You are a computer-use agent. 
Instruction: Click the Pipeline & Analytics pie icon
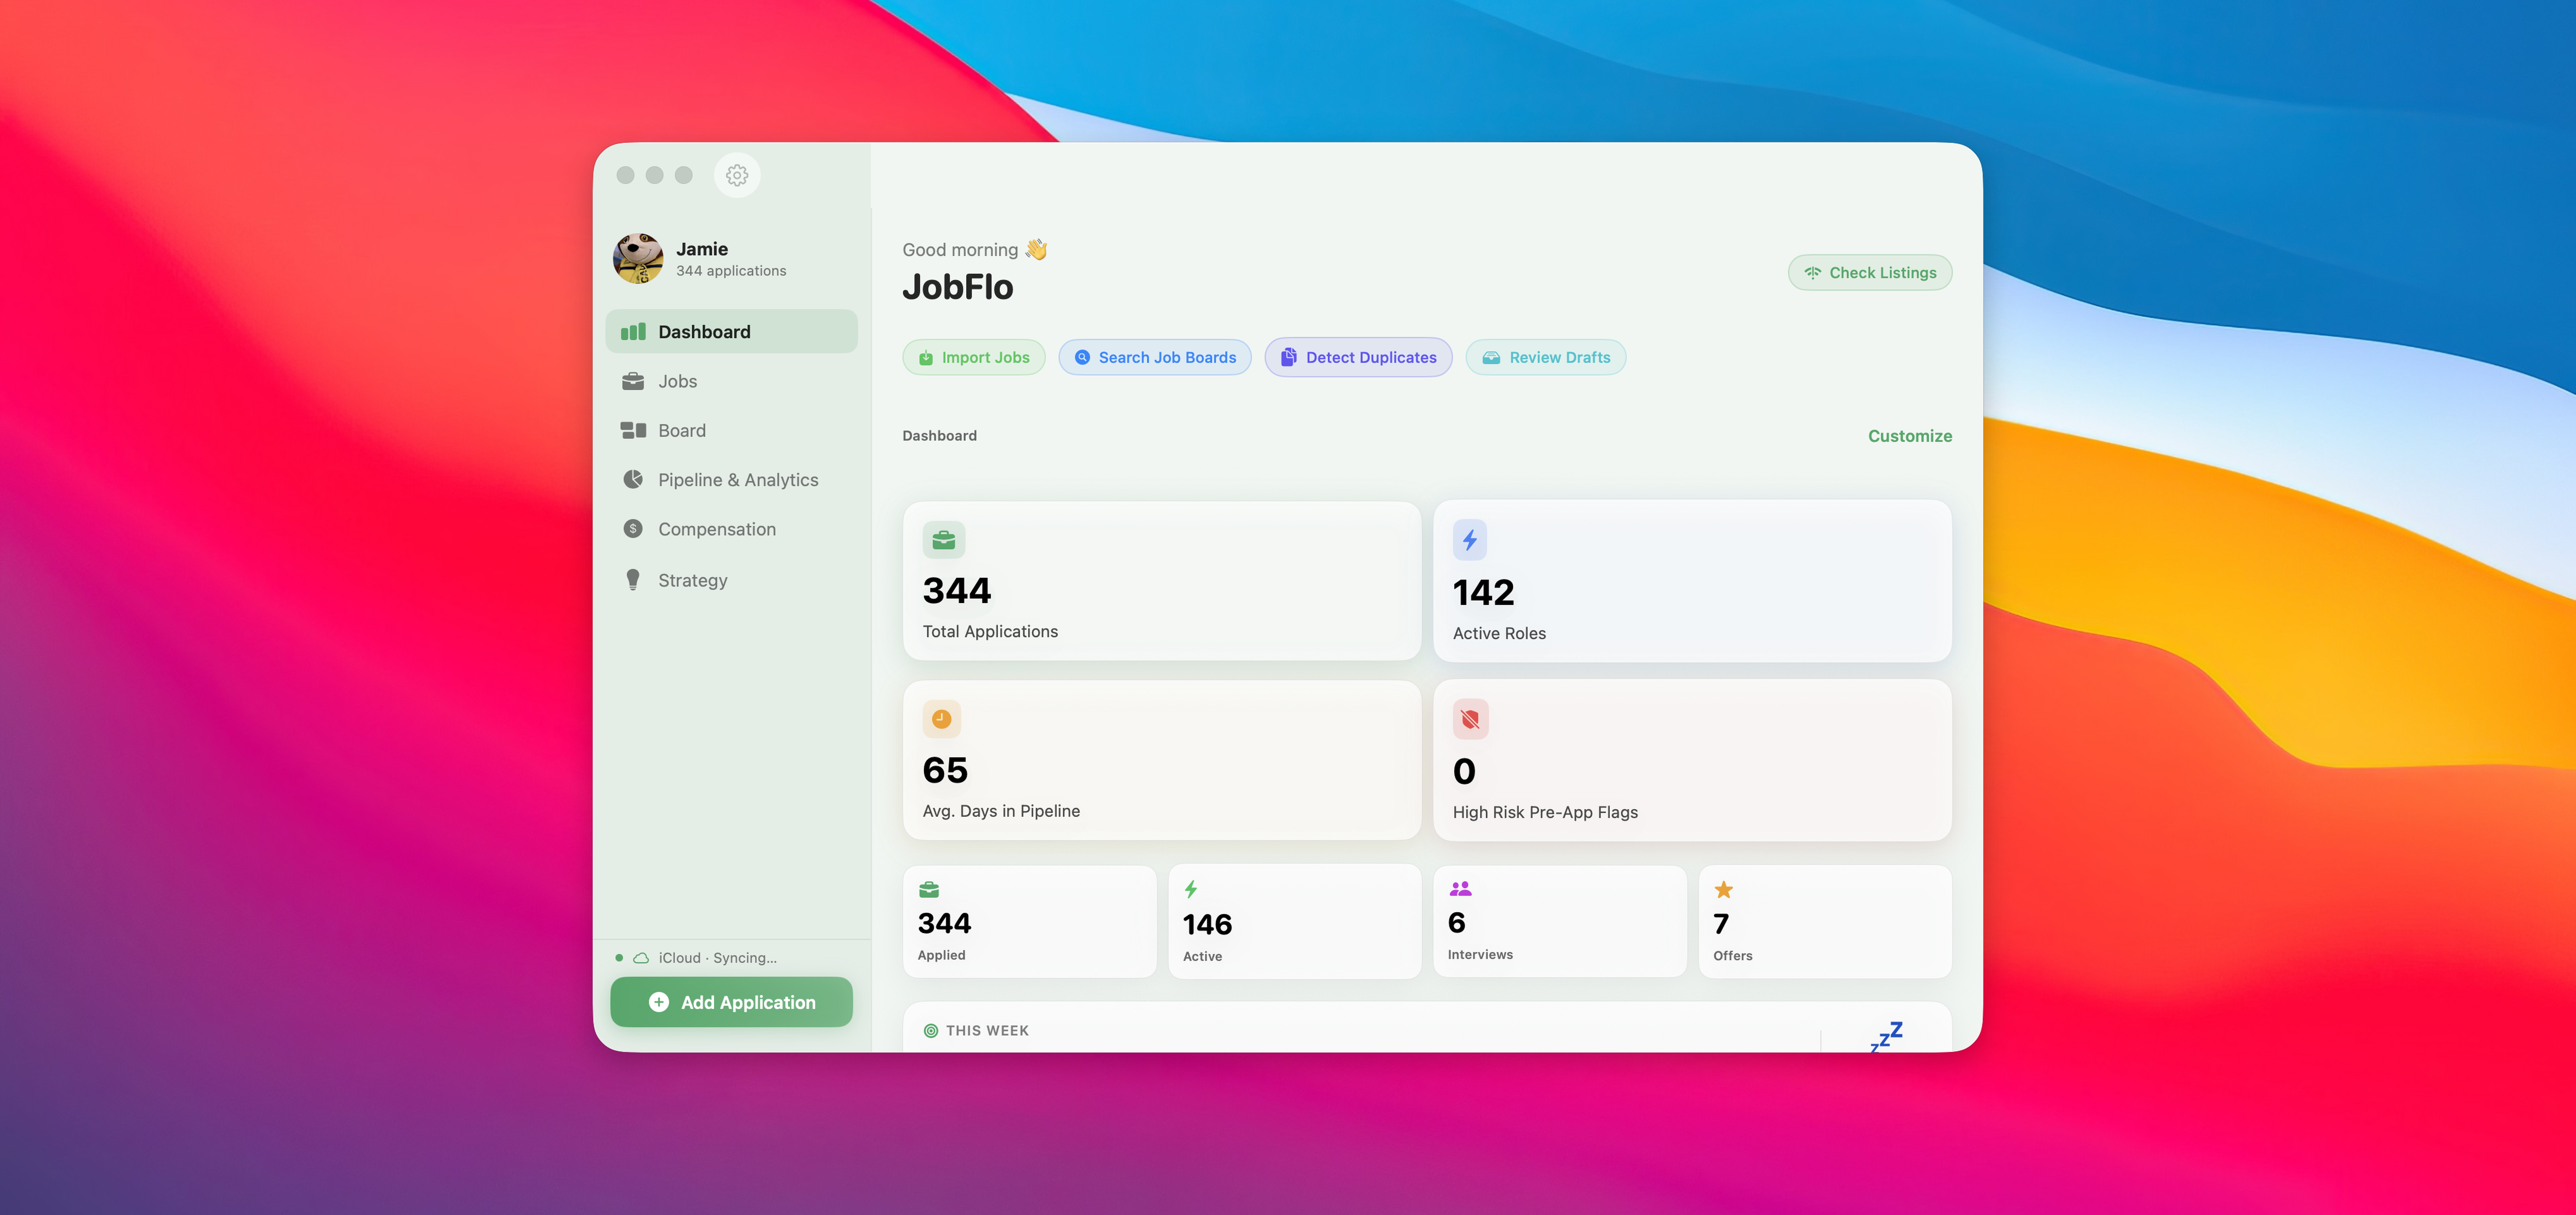tap(633, 479)
